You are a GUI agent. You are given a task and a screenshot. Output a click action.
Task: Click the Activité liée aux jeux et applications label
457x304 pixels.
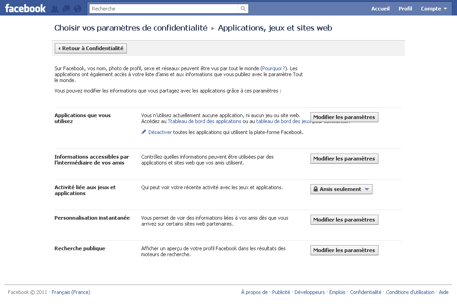pos(85,190)
